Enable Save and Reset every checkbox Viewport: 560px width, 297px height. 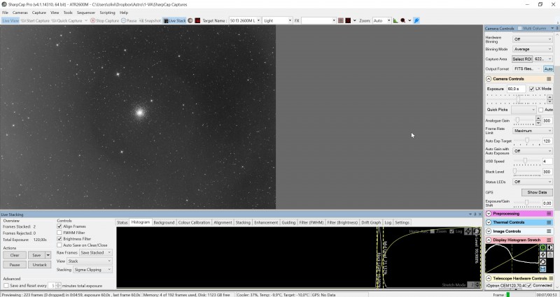pyautogui.click(x=6, y=286)
